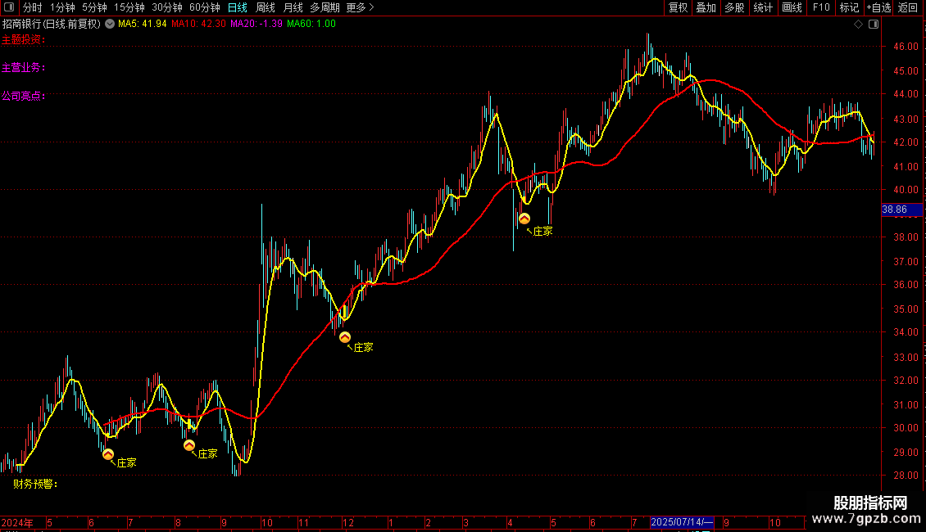
Task: Click the 46.00 price axis label
Action: coord(906,46)
